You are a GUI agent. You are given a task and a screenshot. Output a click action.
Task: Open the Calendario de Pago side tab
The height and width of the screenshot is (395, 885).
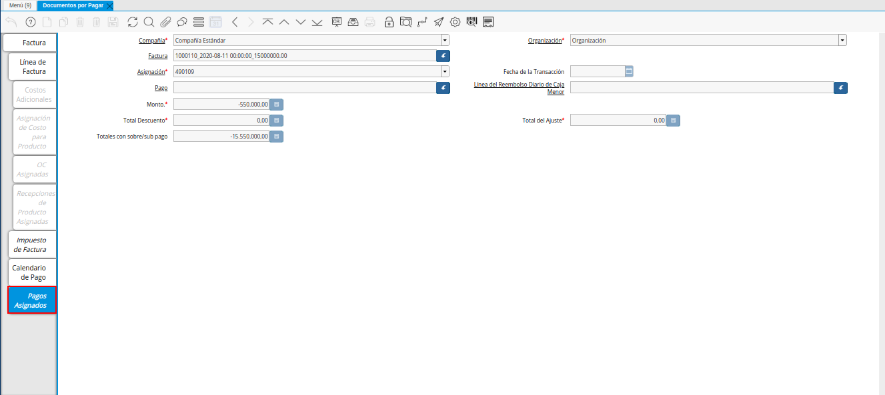point(32,272)
